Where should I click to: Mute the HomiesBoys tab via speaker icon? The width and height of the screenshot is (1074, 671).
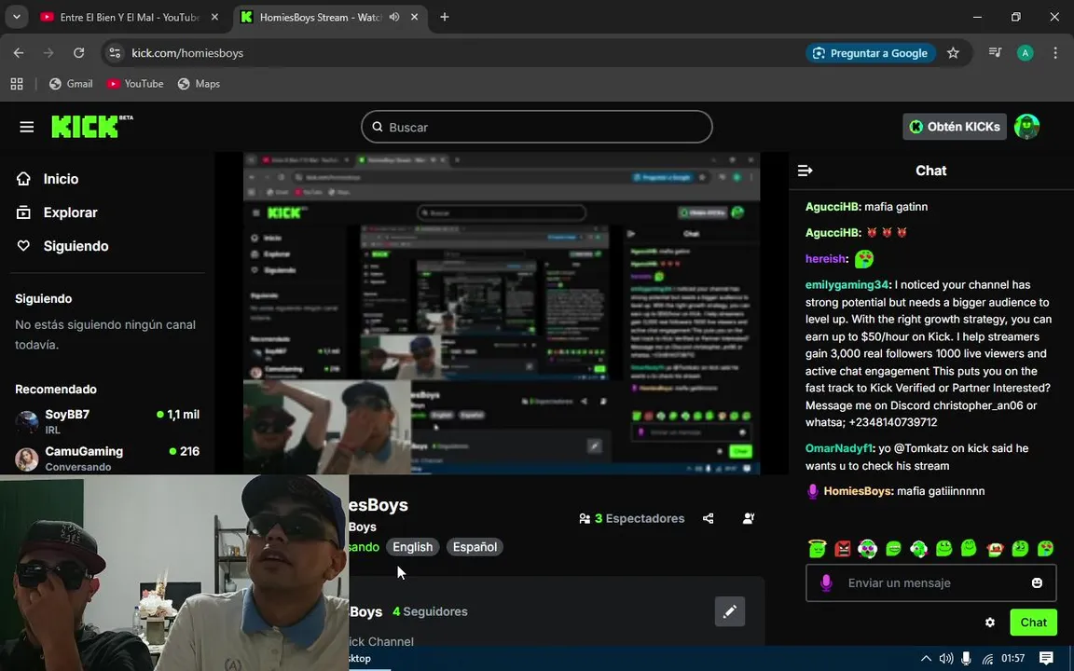point(394,17)
